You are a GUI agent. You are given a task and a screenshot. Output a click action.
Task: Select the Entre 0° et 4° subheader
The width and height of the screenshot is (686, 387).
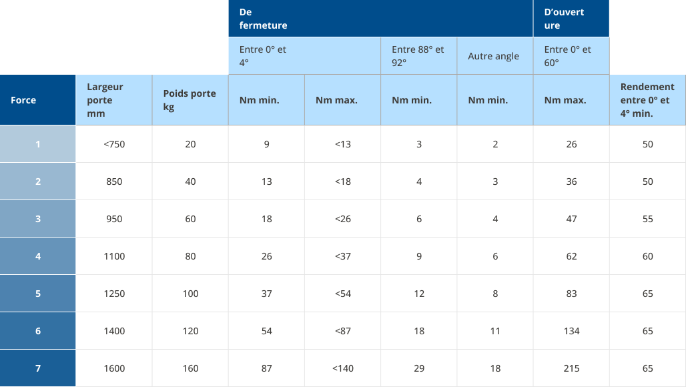(x=304, y=56)
